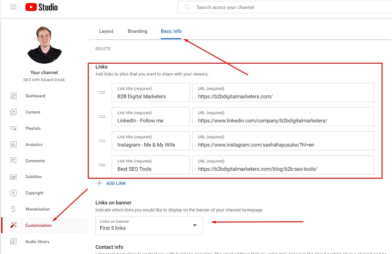The height and width of the screenshot is (254, 392).
Task: Switch to the Branding tab
Action: [x=137, y=31]
